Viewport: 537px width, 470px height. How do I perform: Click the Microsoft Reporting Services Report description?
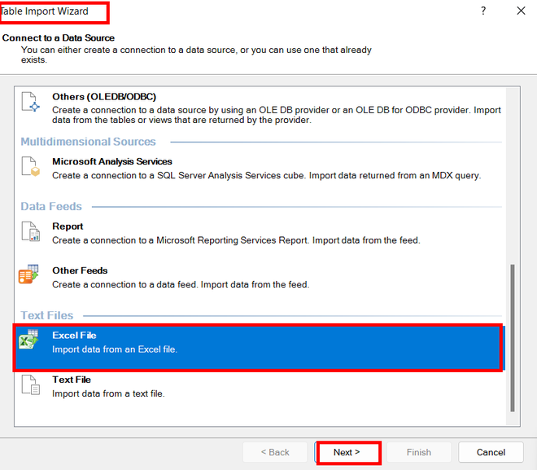click(236, 240)
